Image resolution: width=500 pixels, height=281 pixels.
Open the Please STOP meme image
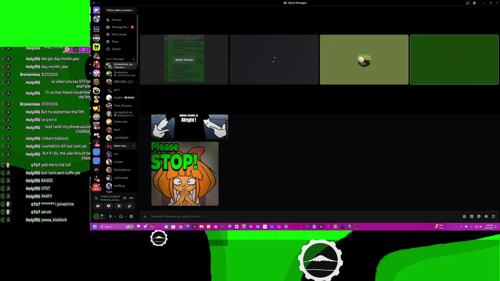point(185,174)
